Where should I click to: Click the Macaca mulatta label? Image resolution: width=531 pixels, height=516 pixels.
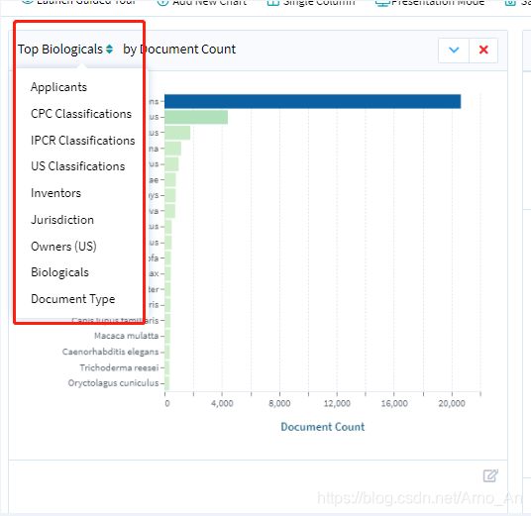pos(127,336)
